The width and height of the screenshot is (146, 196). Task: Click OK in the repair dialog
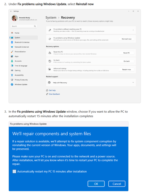pos(96,184)
